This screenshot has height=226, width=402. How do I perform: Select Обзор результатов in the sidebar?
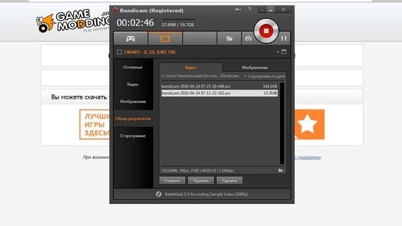coord(133,119)
